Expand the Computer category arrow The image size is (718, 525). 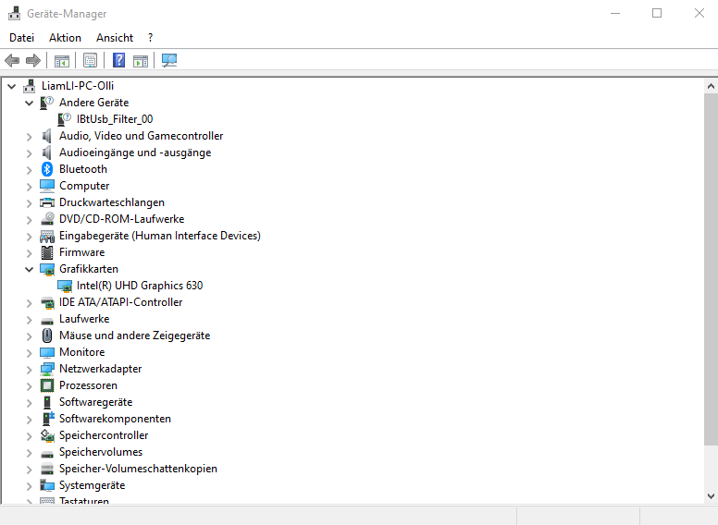[x=30, y=186]
